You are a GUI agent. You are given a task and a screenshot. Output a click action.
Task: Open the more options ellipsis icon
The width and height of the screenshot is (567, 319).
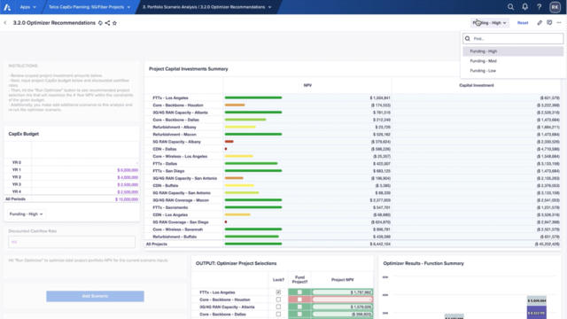559,23
